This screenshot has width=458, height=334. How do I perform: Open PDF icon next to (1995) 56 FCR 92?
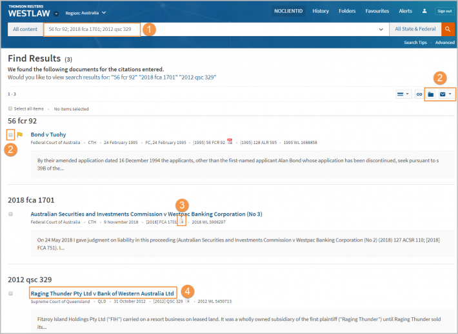coord(230,141)
